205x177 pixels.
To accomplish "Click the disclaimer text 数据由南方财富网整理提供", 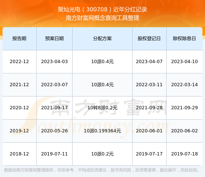I will 29,170.
